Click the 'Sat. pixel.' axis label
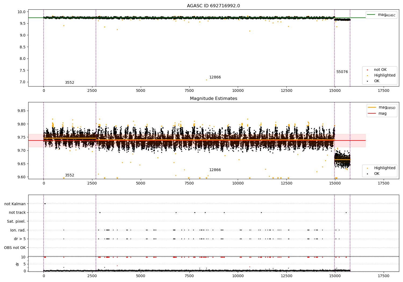This screenshot has width=403, height=282. [x=16, y=221]
